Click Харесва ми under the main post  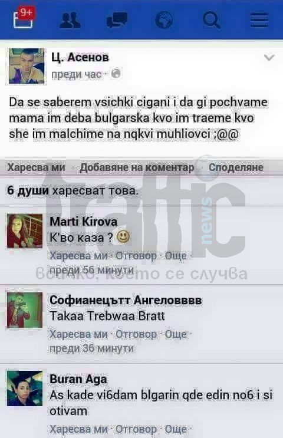coord(36,167)
